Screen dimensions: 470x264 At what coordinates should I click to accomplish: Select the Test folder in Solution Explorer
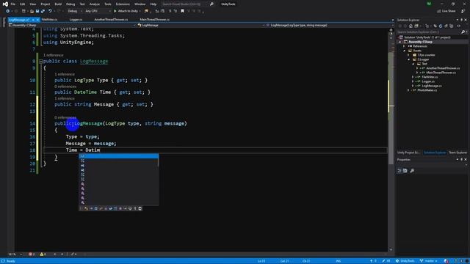[424, 64]
